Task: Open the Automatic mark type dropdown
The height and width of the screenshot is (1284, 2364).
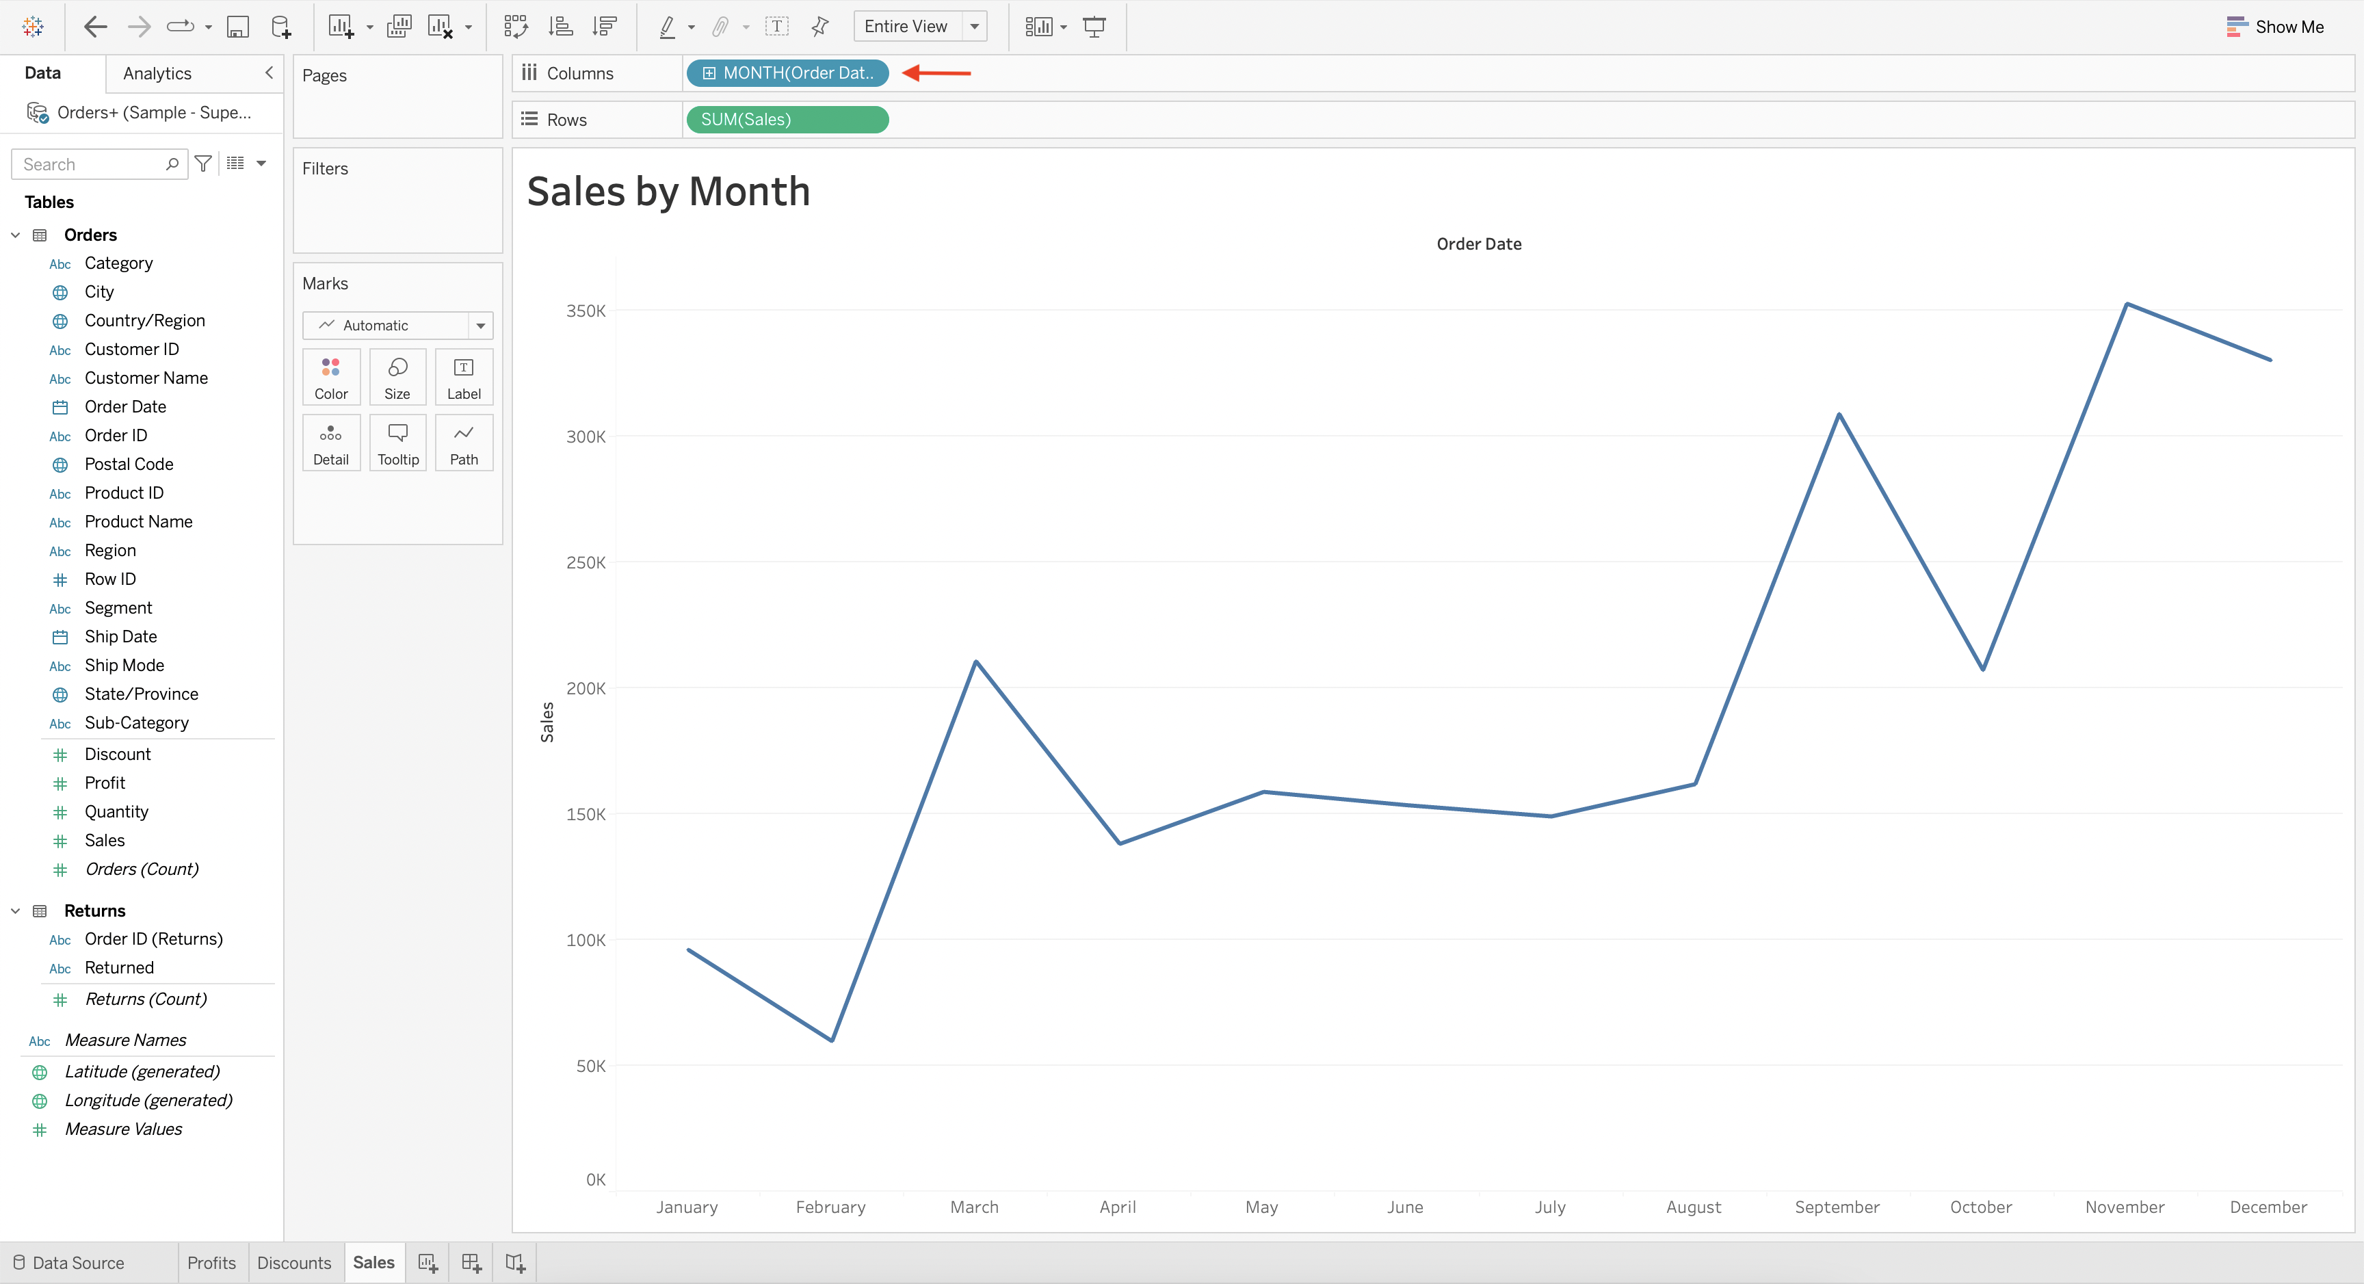Action: 481,325
